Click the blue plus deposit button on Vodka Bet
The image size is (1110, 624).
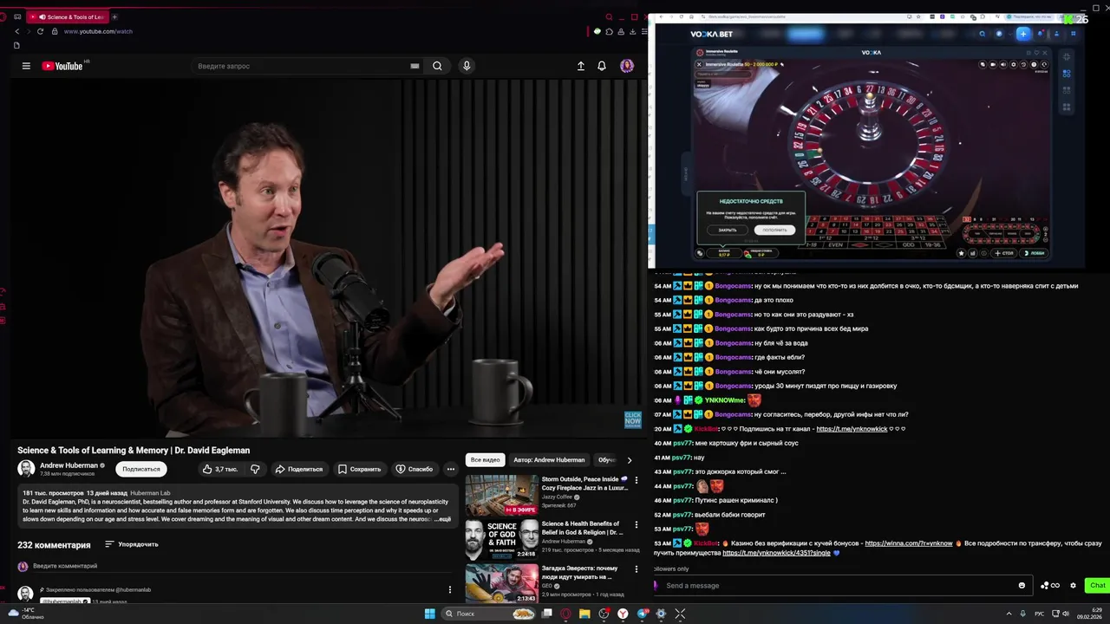[1023, 34]
